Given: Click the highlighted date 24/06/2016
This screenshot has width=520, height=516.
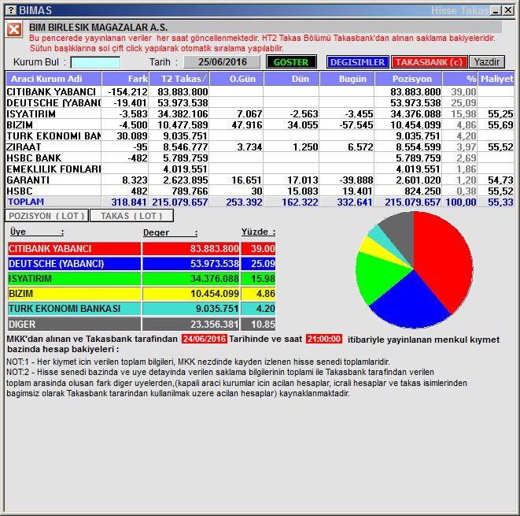Looking at the screenshot, I should tap(205, 339).
